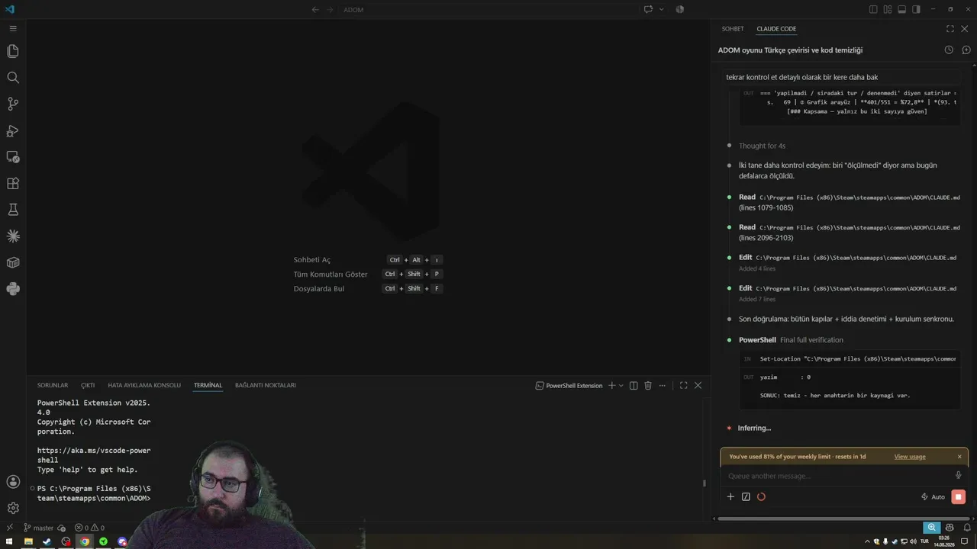Stop the running Claude response
The image size is (977, 549).
(x=959, y=496)
